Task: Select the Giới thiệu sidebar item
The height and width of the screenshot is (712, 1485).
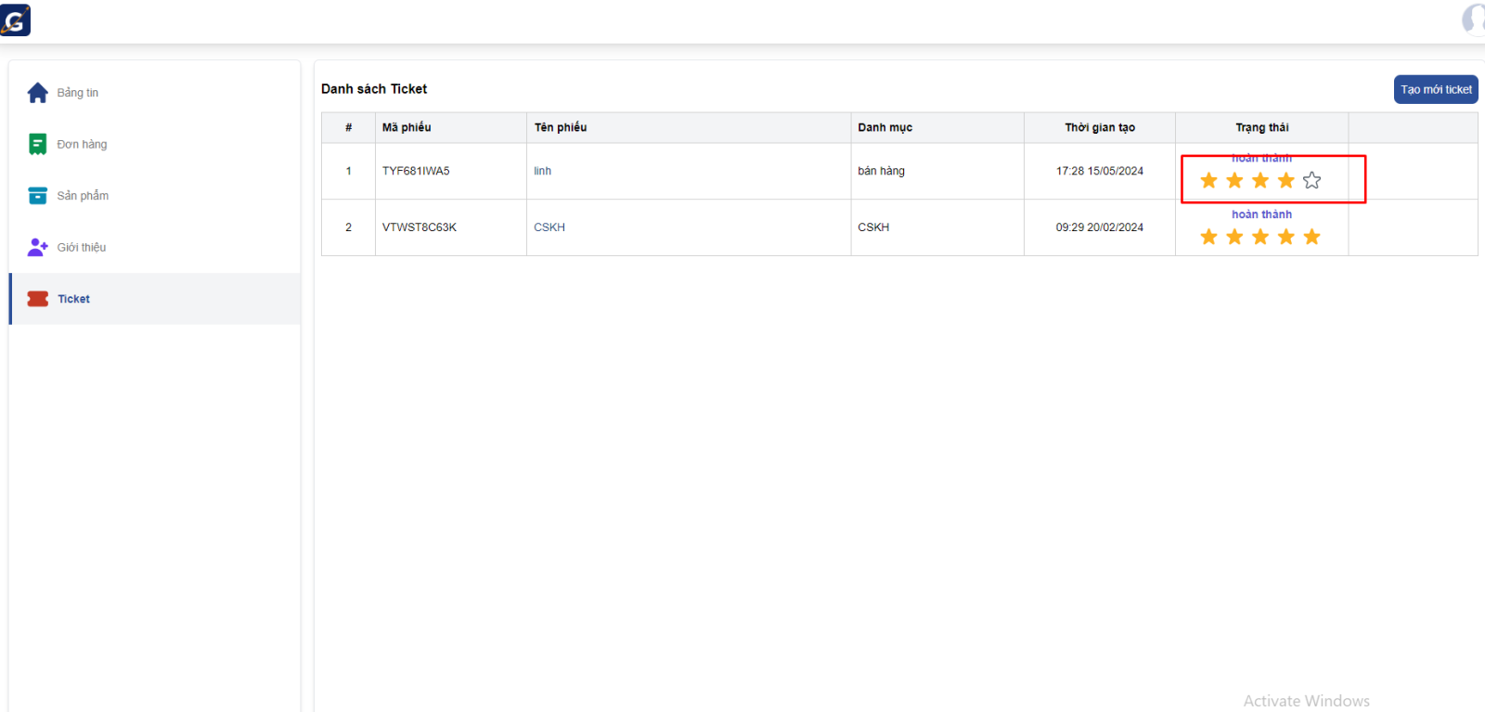Action: pos(82,248)
